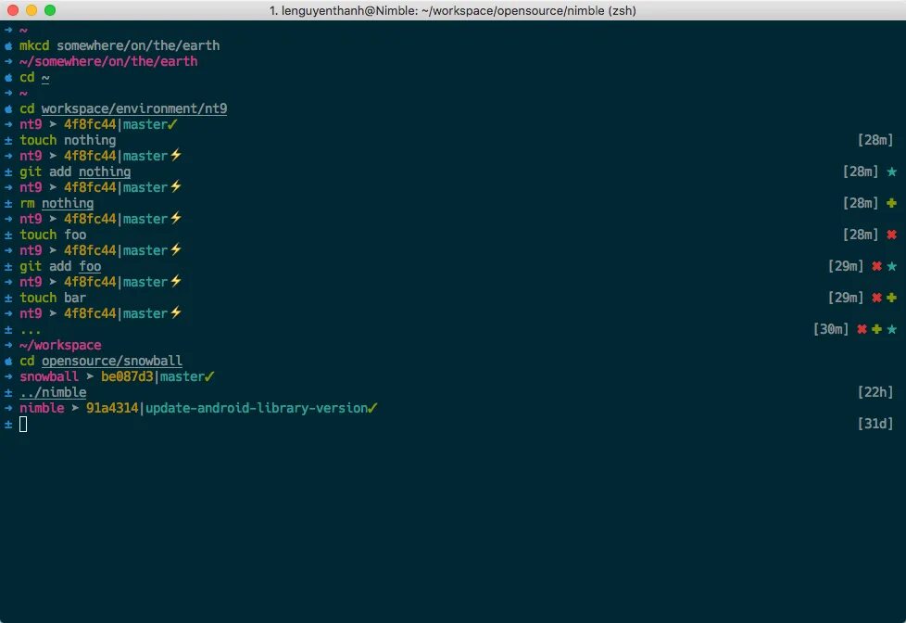The width and height of the screenshot is (906, 623).
Task: Click the apple glyph before the mkcd command
Action: coord(8,45)
